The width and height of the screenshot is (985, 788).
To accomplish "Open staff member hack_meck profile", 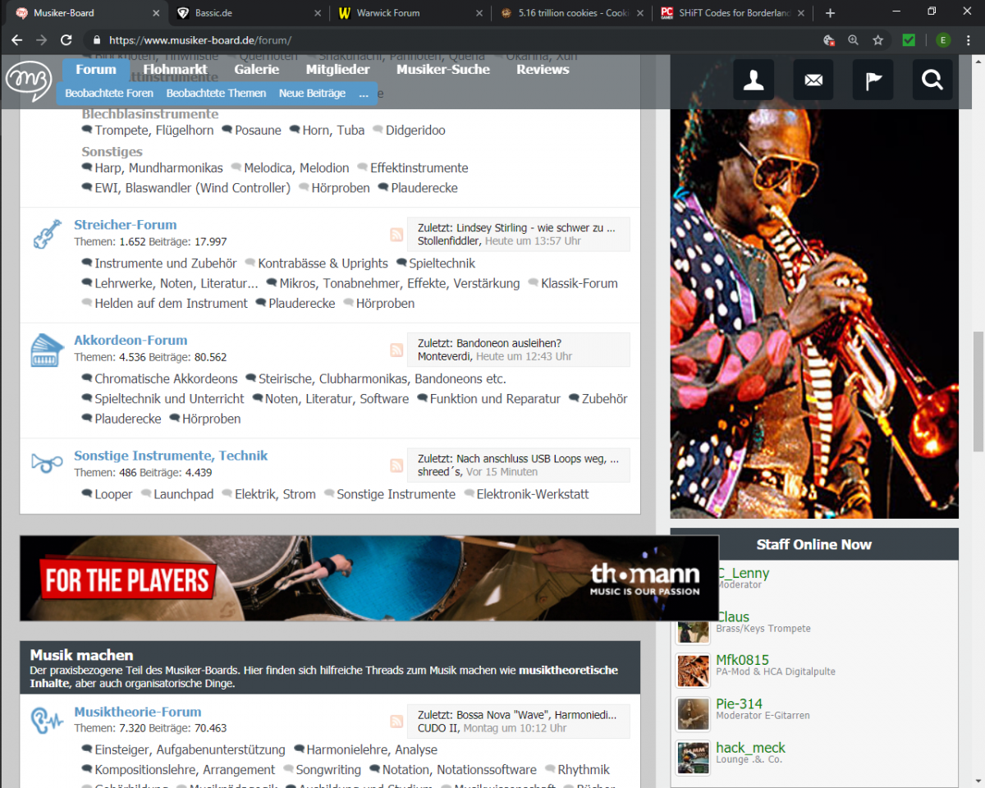I will point(750,748).
